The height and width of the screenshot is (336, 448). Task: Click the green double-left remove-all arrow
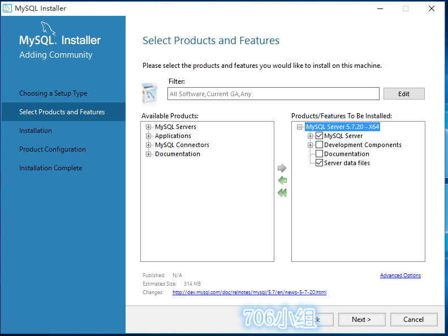point(282,193)
